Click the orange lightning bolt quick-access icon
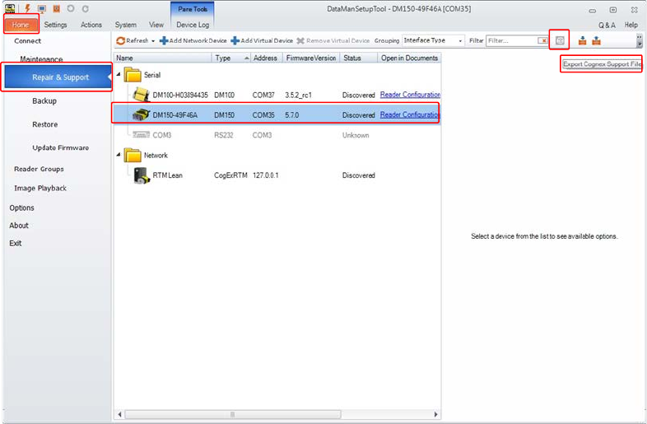The height and width of the screenshot is (424, 647). click(x=27, y=8)
